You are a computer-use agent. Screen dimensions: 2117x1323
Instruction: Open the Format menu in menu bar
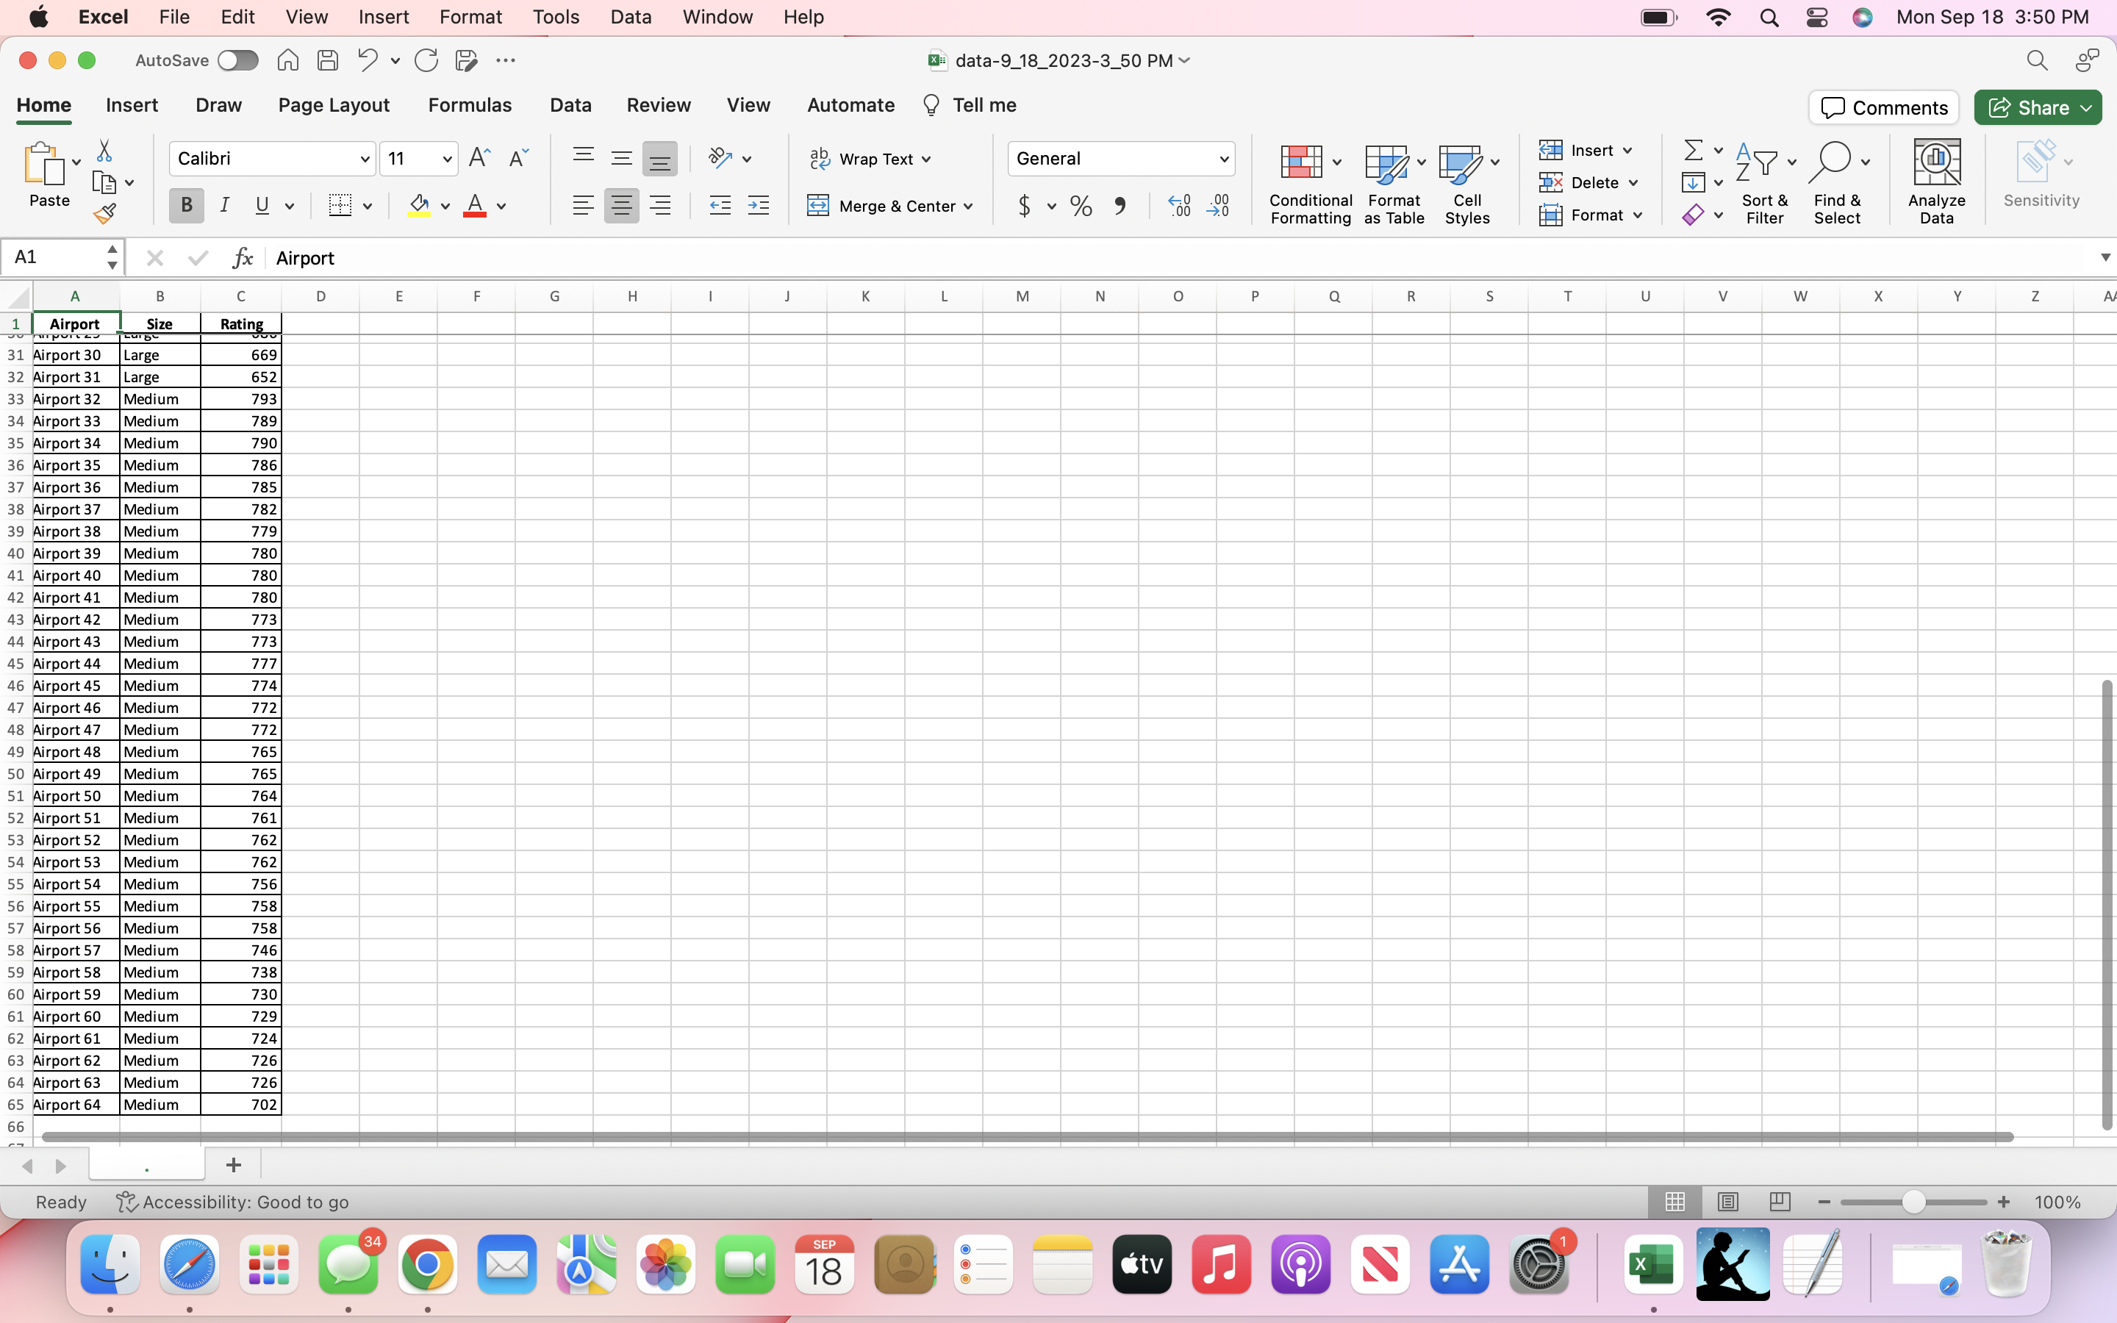pos(470,17)
